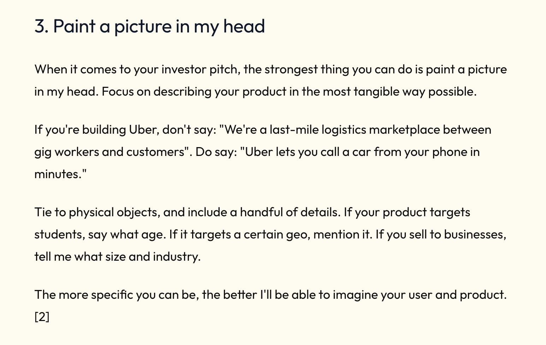Image resolution: width=546 pixels, height=345 pixels.
Task: Open the footnote reference [2]
Action: tap(42, 317)
